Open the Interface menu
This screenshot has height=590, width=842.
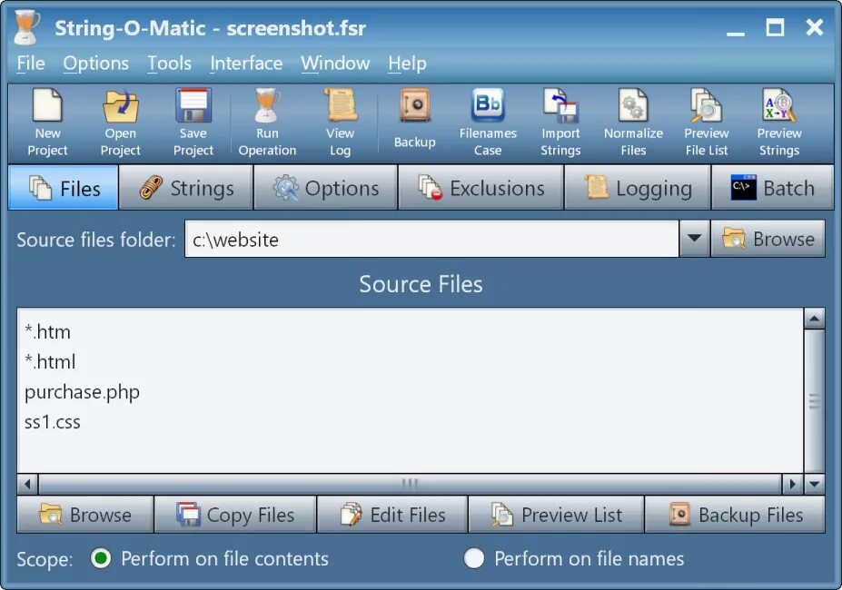246,64
